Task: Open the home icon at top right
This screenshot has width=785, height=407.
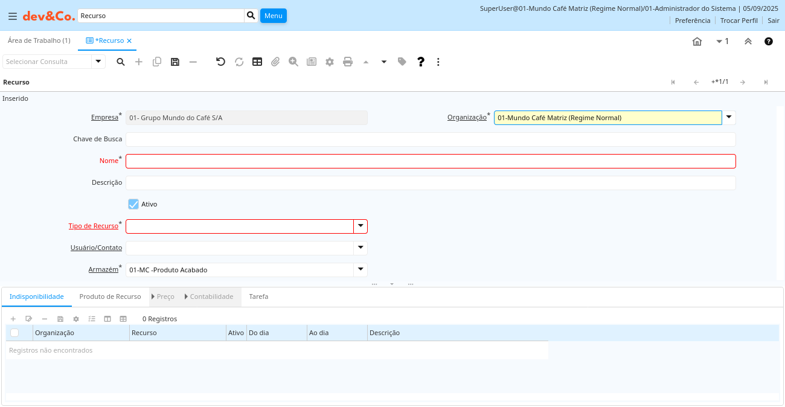Action: point(697,42)
